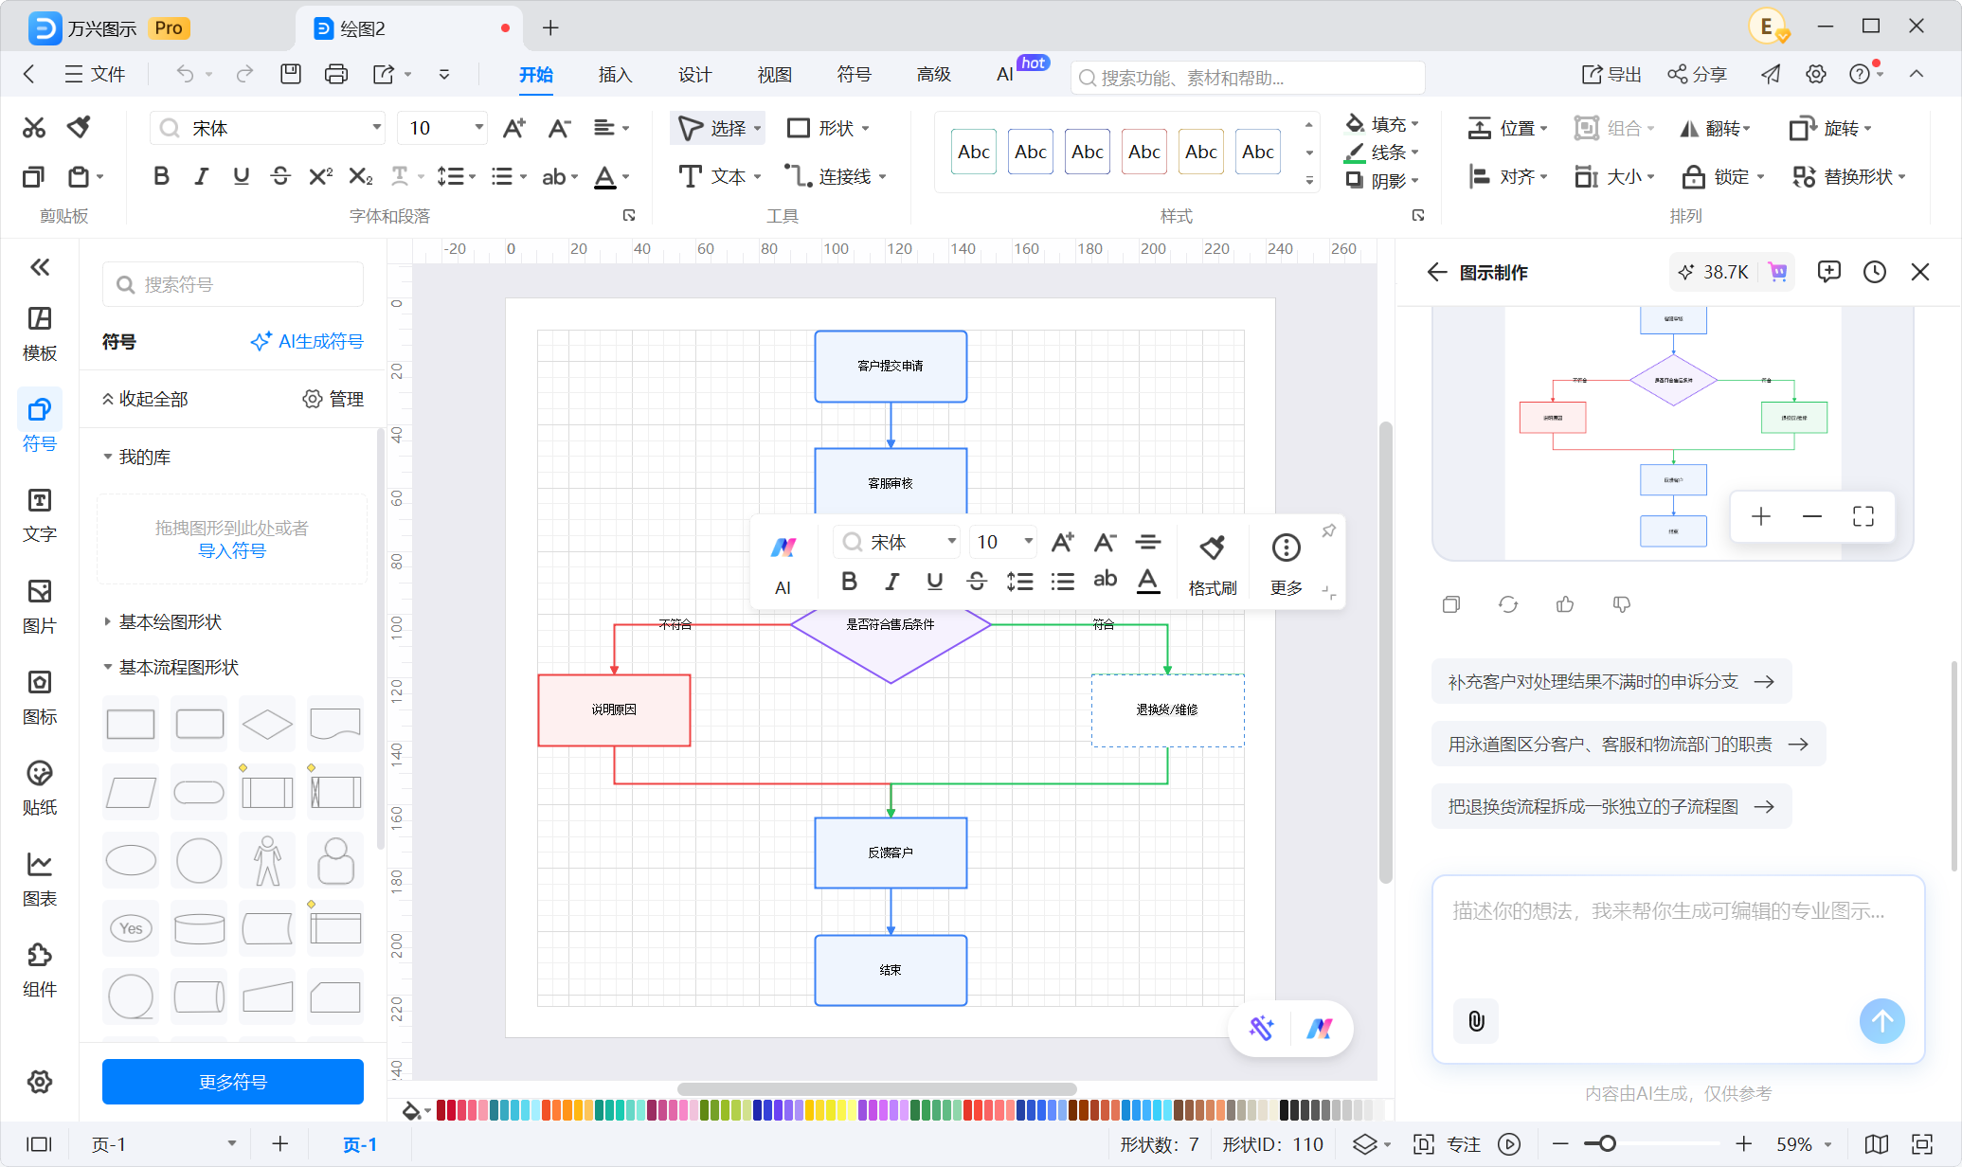Viewport: 1962px width, 1167px height.
Task: Click the 导入符号 link
Action: tap(232, 550)
